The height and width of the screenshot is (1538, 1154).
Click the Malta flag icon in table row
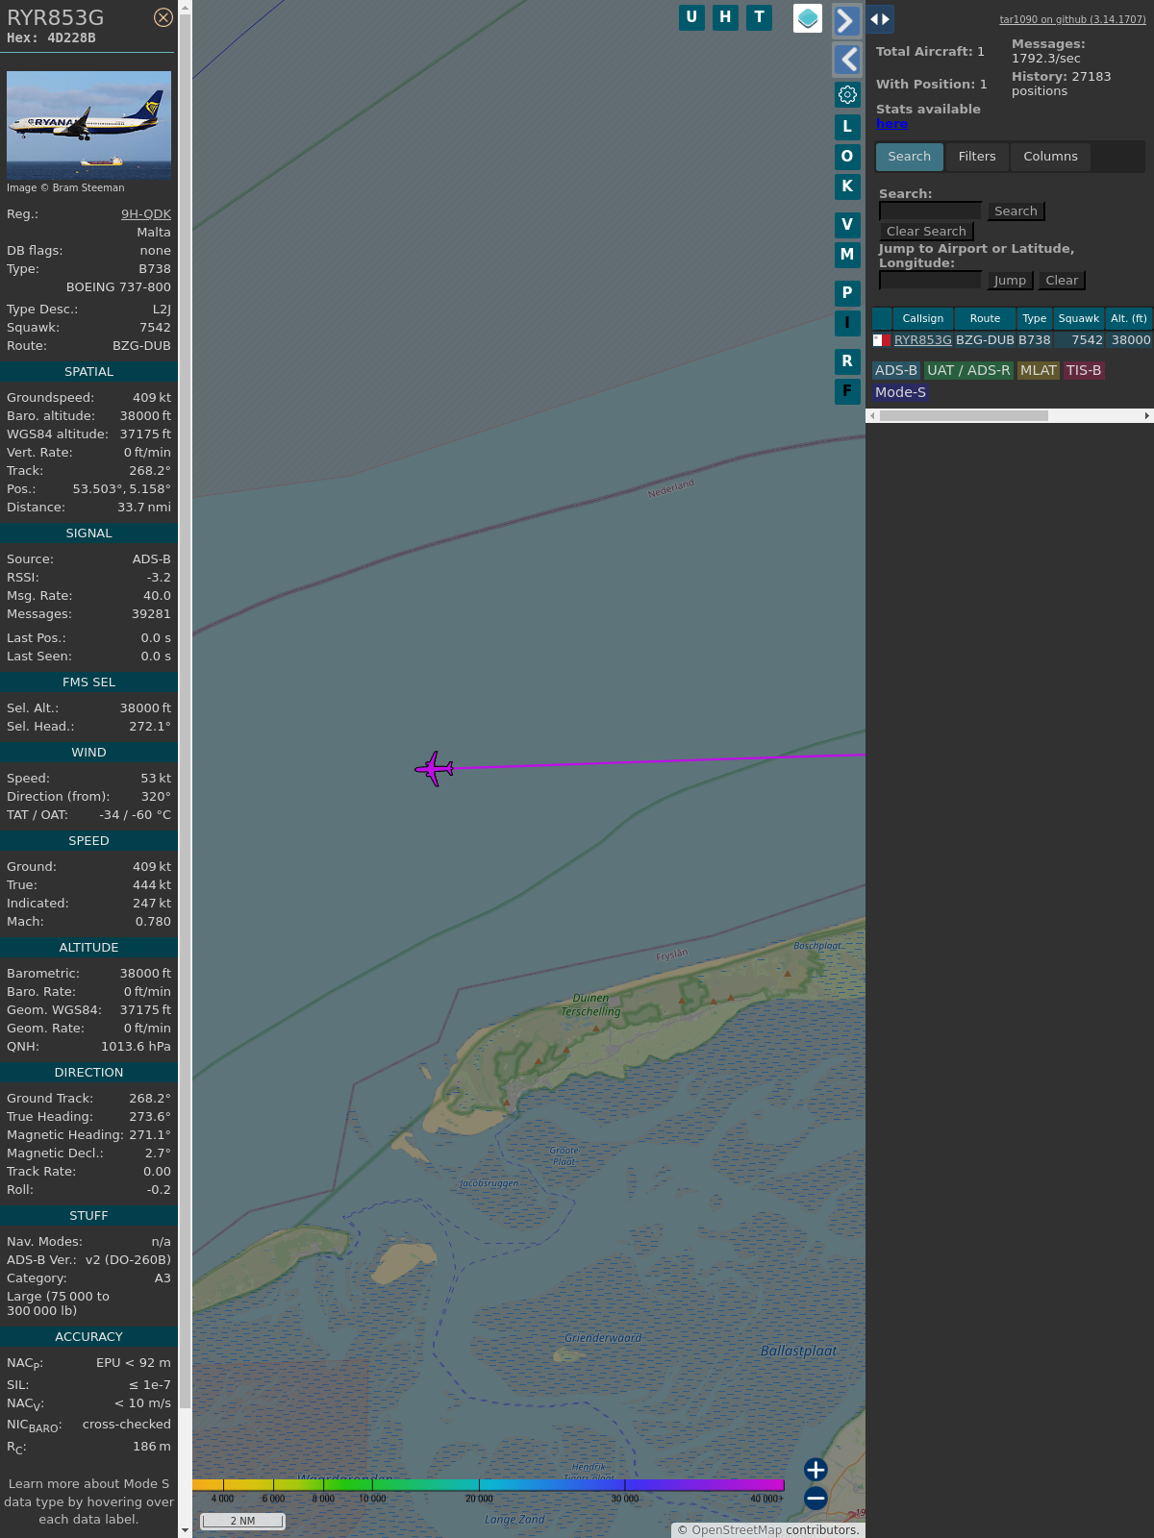click(881, 340)
